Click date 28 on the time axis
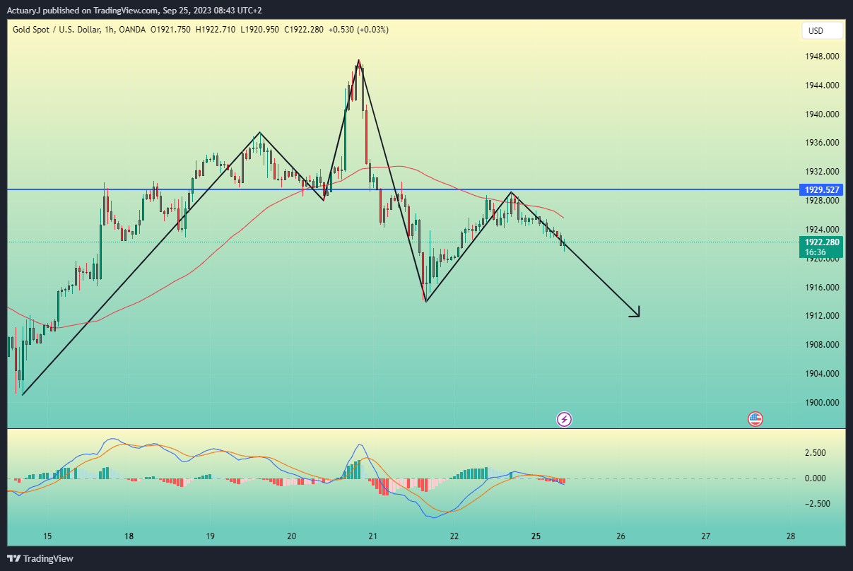The height and width of the screenshot is (571, 853). pyautogui.click(x=791, y=536)
